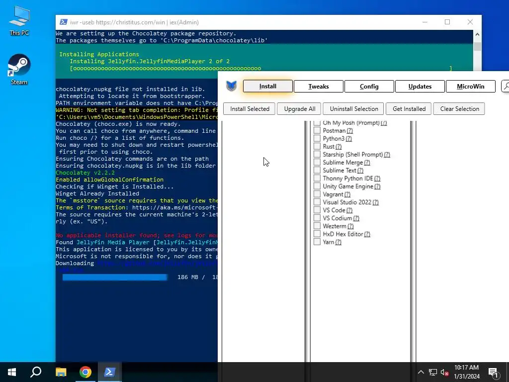Open the (?) link next to Yarn
Image resolution: width=509 pixels, height=382 pixels.
point(338,242)
